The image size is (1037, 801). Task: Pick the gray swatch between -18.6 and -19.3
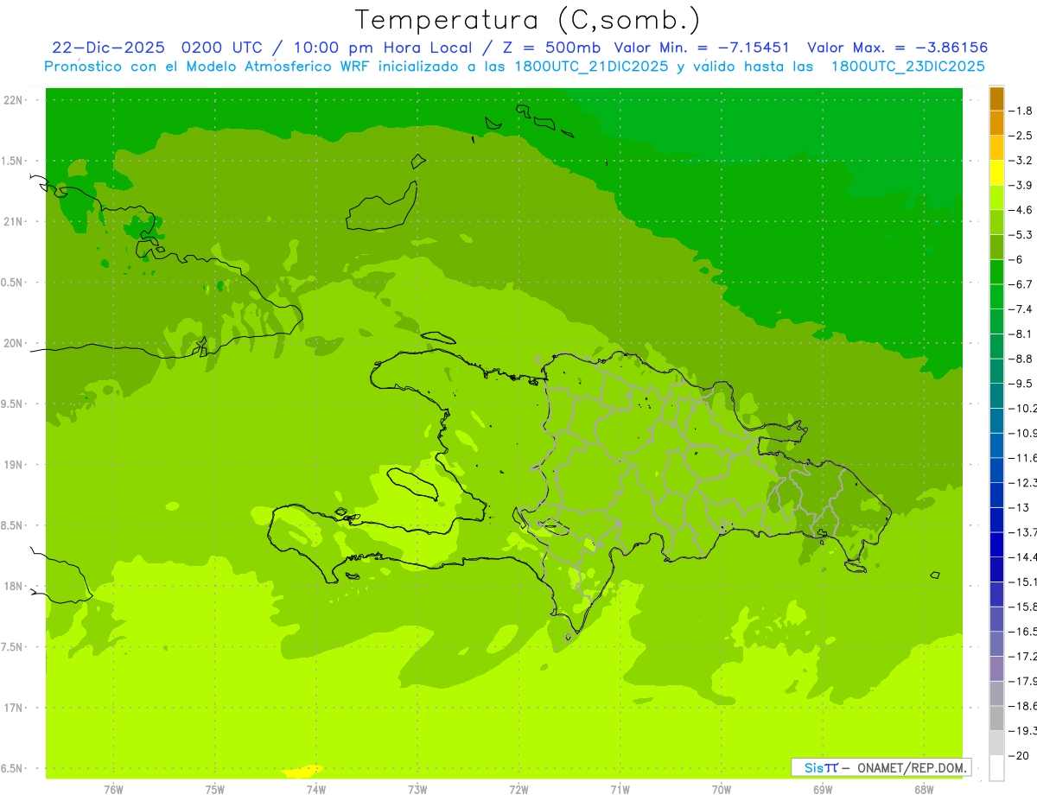(996, 718)
